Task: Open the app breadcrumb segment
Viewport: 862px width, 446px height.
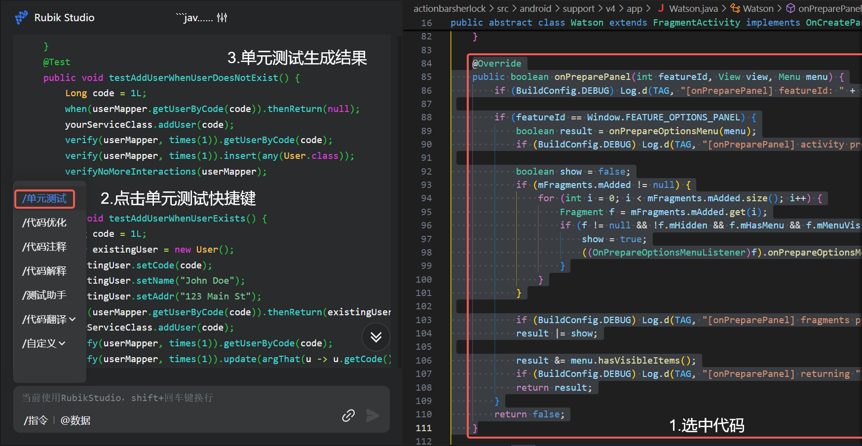Action: 634,8
